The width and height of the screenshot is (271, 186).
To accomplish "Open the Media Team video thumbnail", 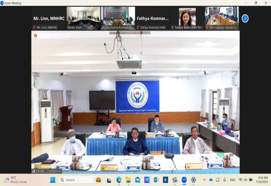I will click(x=84, y=18).
